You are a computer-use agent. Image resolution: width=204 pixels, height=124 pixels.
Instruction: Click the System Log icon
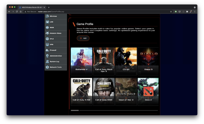(47, 62)
